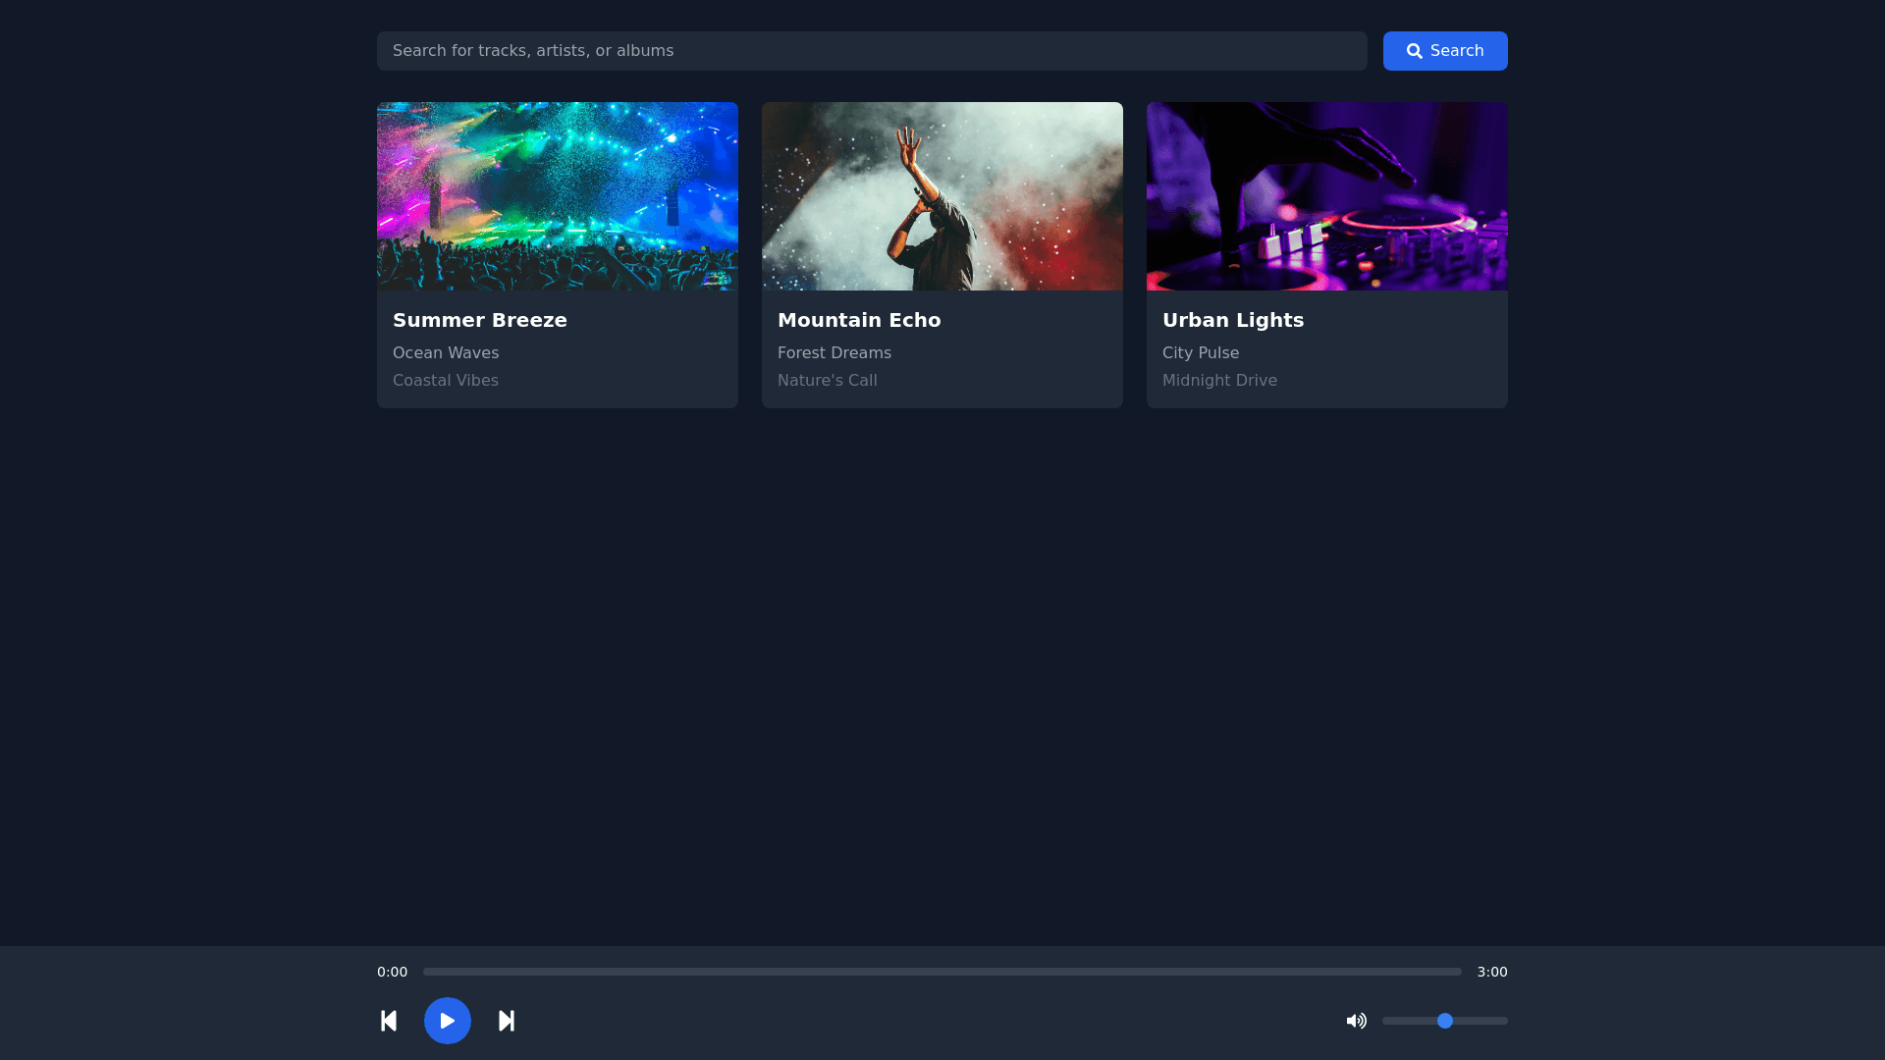Screen dimensions: 1885x1060
Task: Mute the volume speaker icon
Action: [x=1356, y=1021]
